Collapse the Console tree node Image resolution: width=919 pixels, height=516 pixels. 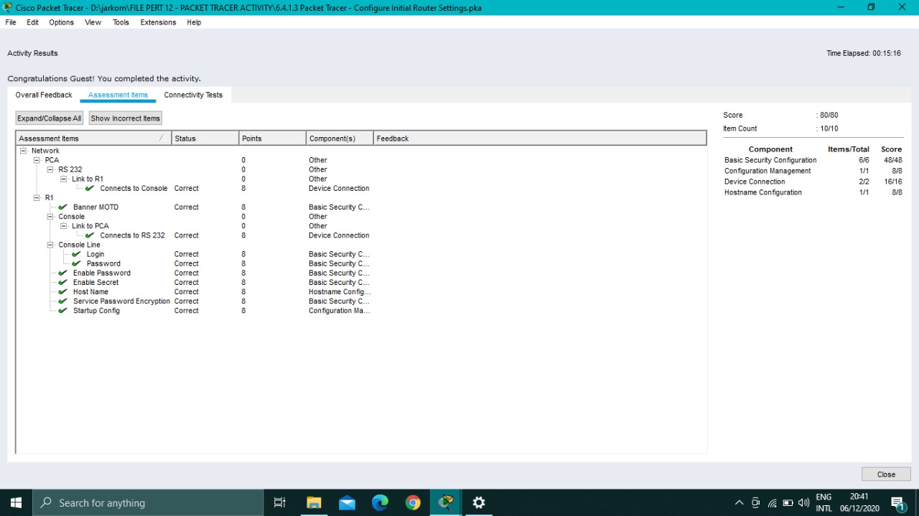51,216
